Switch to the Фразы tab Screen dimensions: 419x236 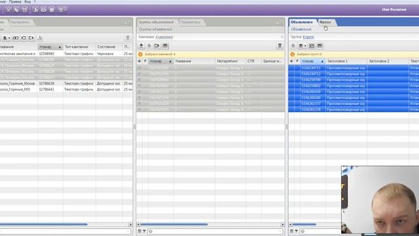click(x=325, y=22)
